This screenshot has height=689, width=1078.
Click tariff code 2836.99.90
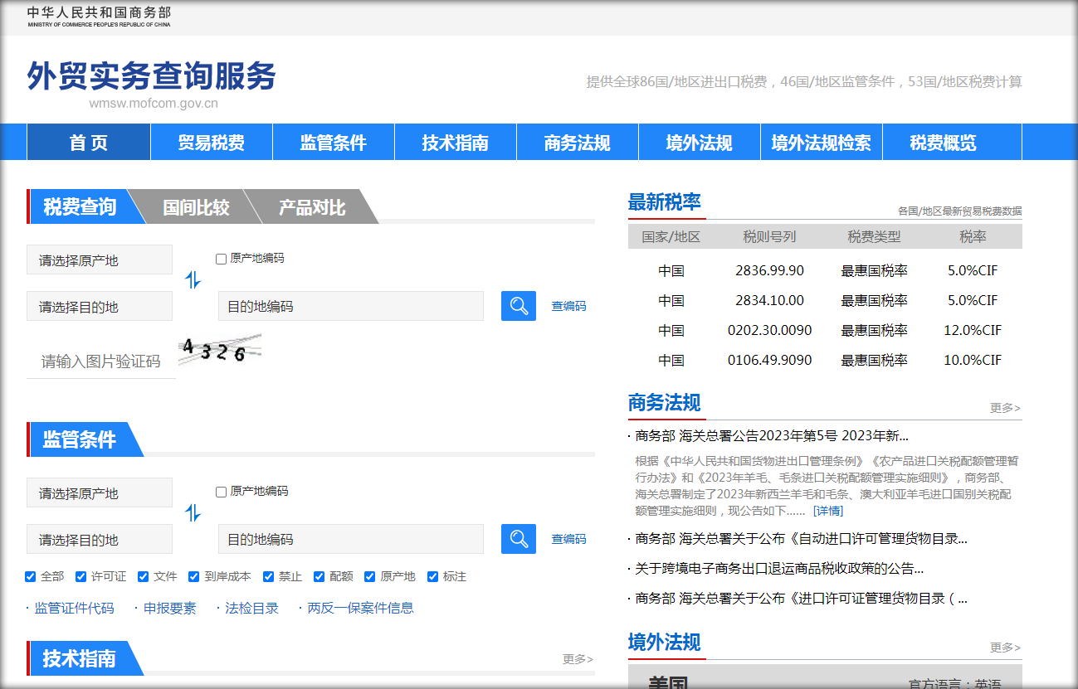point(770,270)
